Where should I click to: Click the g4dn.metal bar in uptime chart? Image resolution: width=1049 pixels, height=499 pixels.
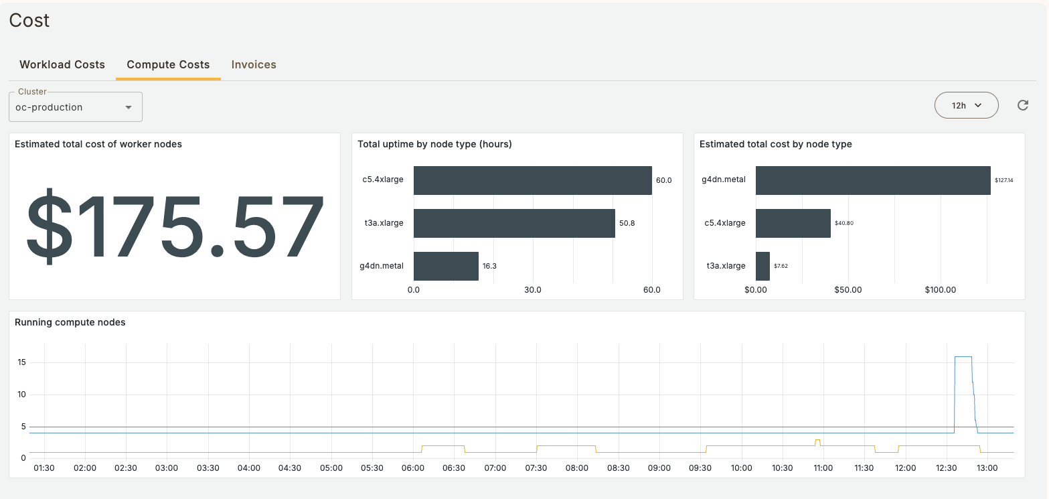(446, 266)
